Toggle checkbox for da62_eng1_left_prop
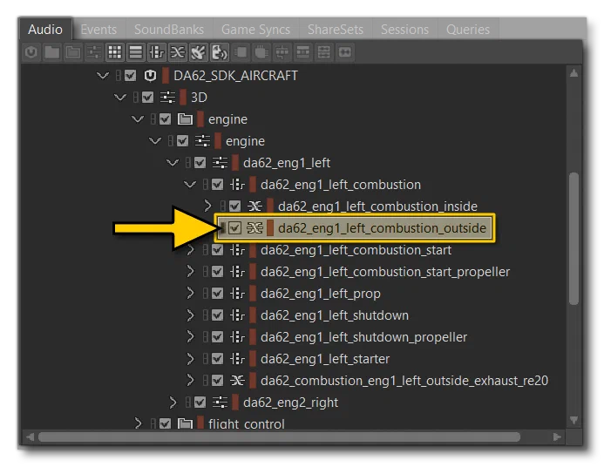Screen dimensions: 604x467 pyautogui.click(x=217, y=294)
